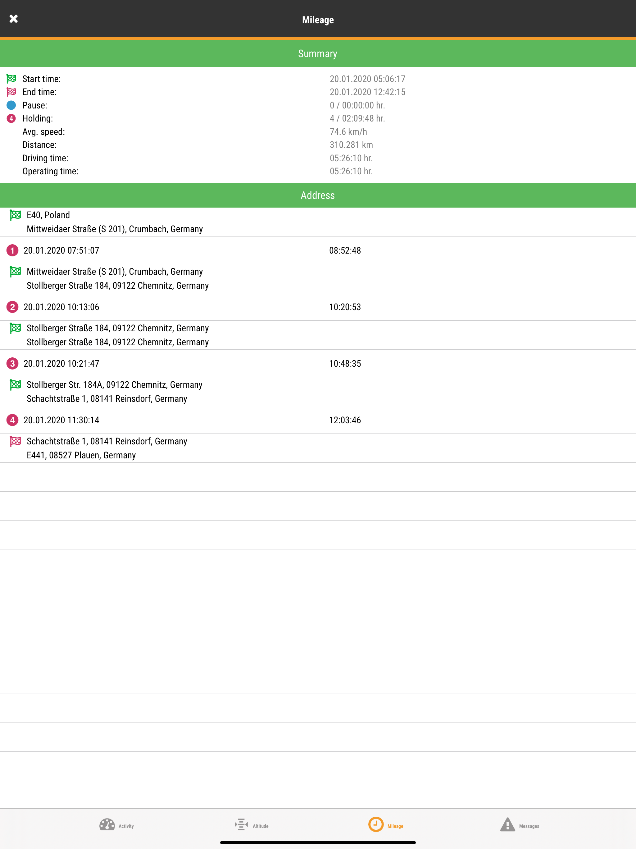Click the end time 10:48:35
The image size is (636, 849).
[345, 364]
